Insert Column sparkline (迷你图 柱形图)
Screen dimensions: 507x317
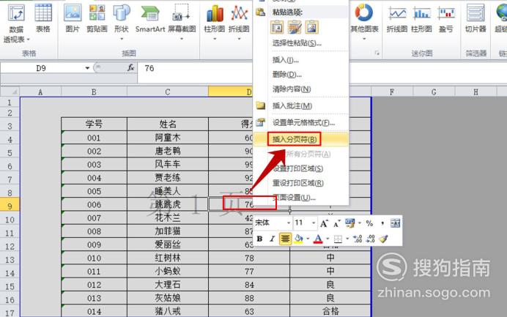point(421,19)
